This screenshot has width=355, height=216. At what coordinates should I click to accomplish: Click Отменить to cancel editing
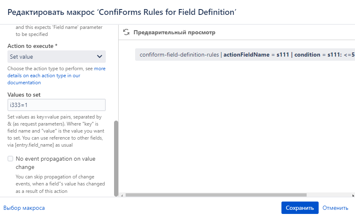(x=335, y=208)
